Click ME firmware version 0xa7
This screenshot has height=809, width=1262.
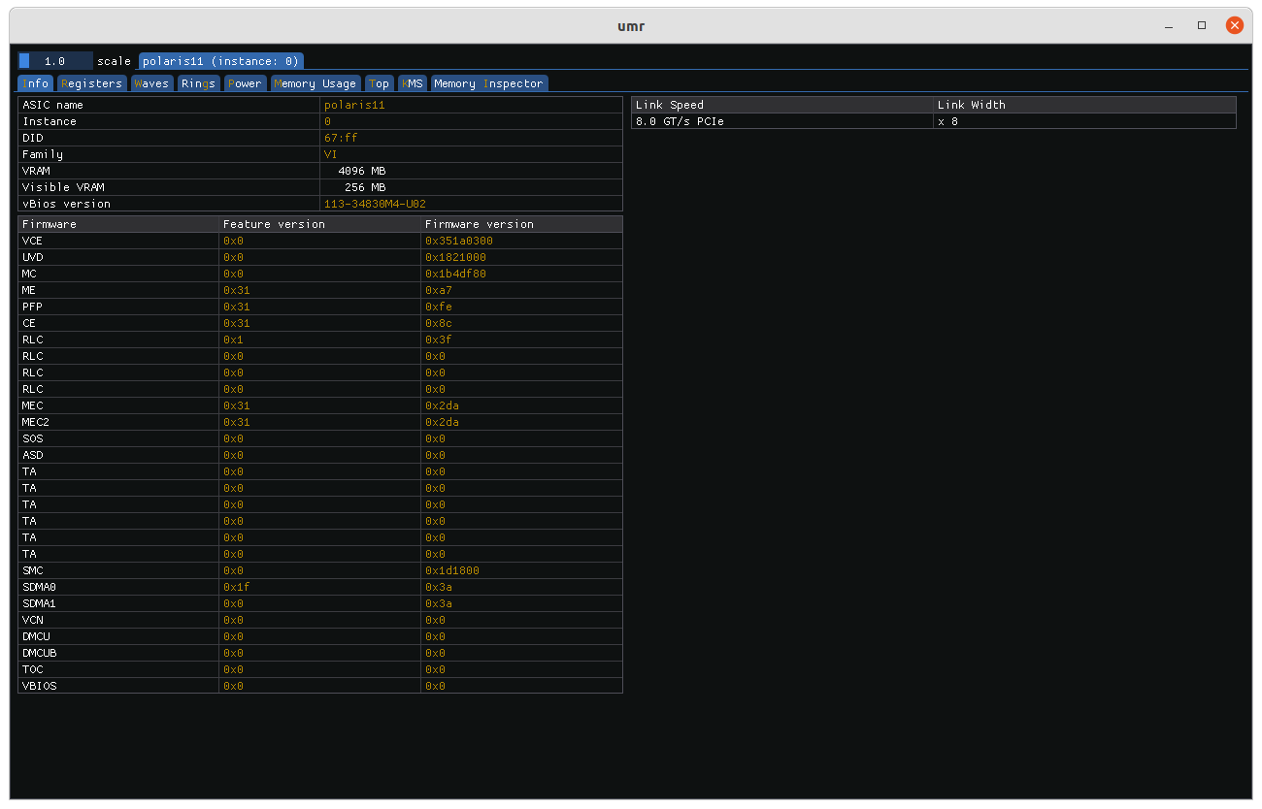click(x=439, y=290)
